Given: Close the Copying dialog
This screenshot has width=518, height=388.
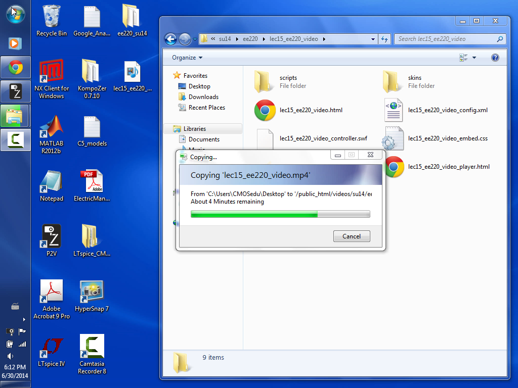Looking at the screenshot, I should tap(370, 155).
